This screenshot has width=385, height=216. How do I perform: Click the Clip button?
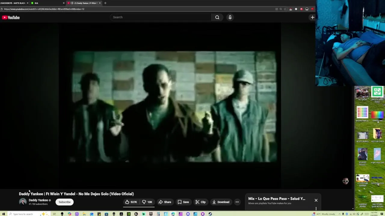[x=200, y=202]
